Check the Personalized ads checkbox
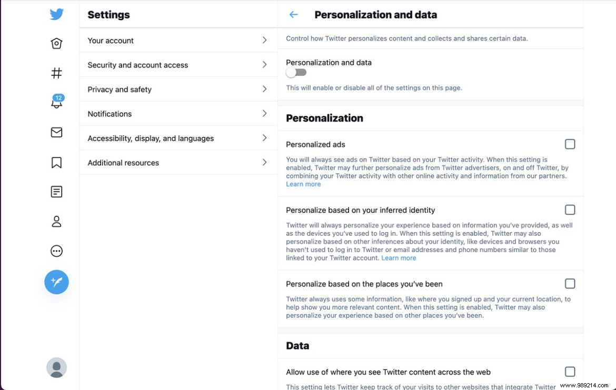This screenshot has height=390, width=616. pos(570,144)
